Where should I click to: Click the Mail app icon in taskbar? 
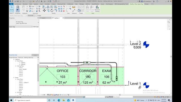tap(68, 100)
